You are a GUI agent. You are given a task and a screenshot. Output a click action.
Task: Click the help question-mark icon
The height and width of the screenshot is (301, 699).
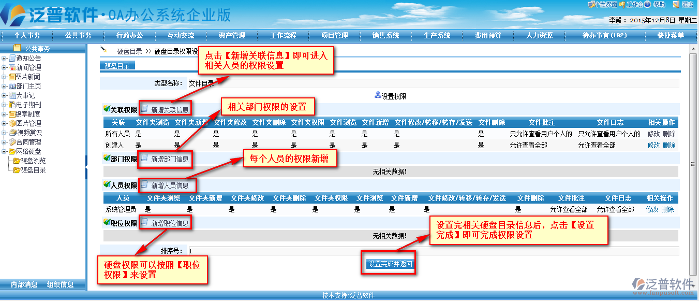click(x=647, y=5)
